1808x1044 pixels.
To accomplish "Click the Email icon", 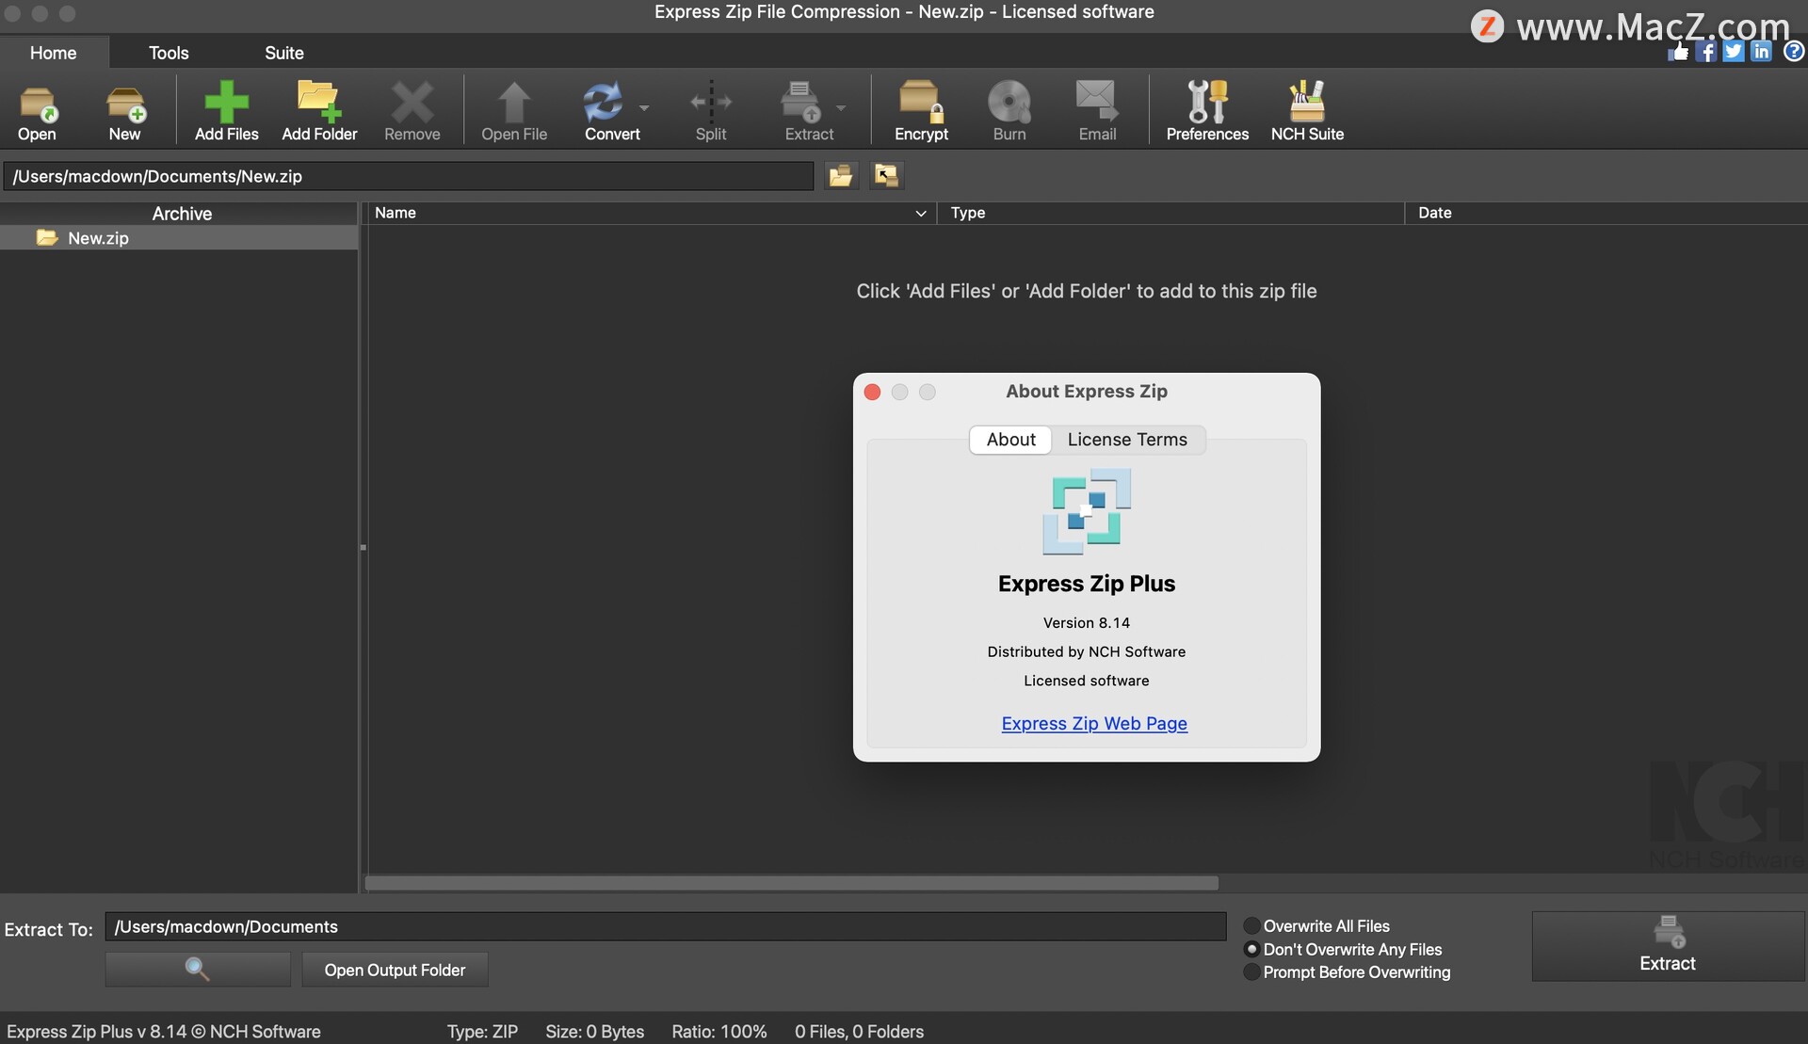I will coord(1096,108).
